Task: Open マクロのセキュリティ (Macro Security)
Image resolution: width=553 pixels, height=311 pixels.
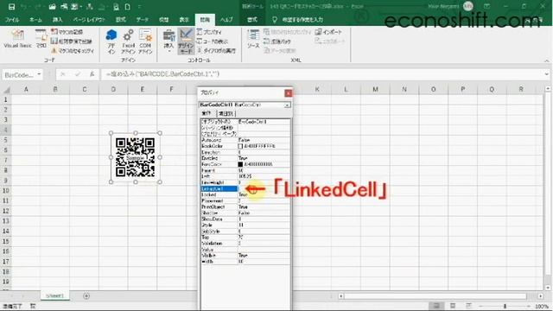Action: point(73,51)
